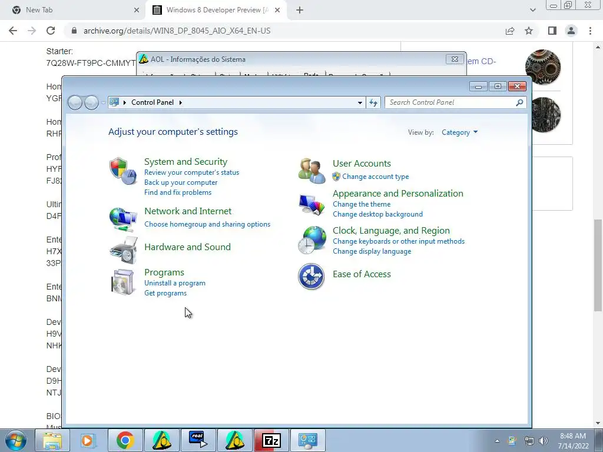Click Control Panel back navigation arrow
Image resolution: width=603 pixels, height=452 pixels.
click(75, 102)
